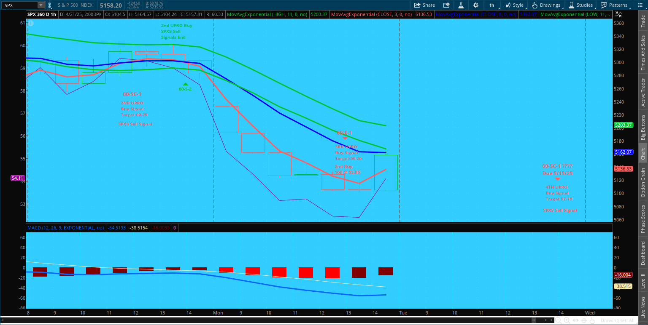Click the Share button

(x=424, y=5)
